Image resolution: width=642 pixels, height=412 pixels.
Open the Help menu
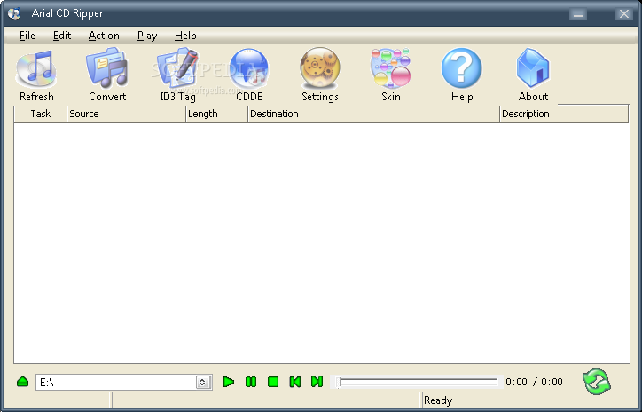pyautogui.click(x=185, y=36)
